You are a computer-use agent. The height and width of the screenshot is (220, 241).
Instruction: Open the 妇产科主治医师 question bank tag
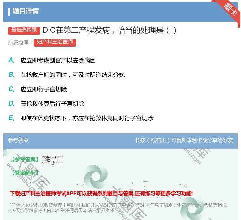click(x=55, y=42)
